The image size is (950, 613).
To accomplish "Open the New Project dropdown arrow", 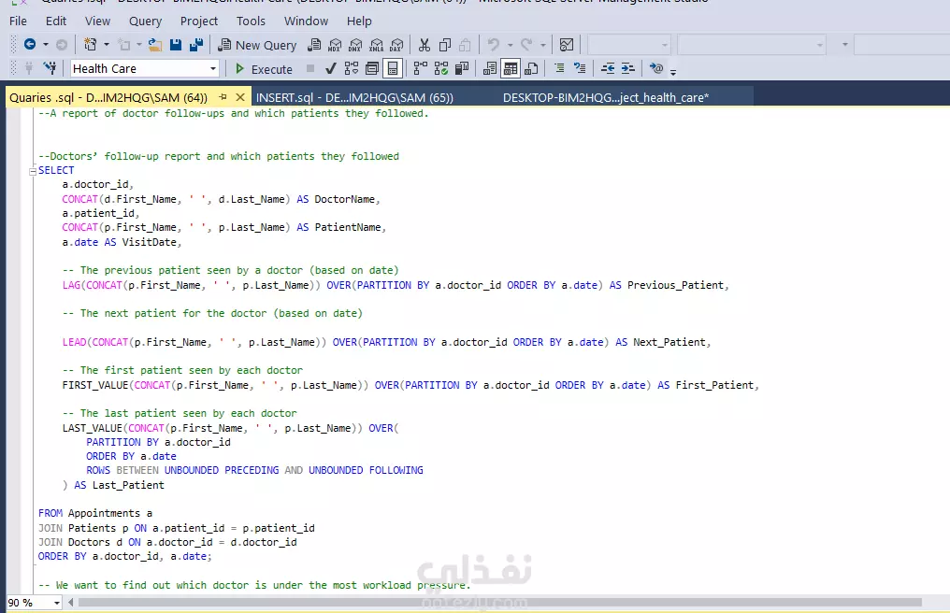I will pos(107,45).
